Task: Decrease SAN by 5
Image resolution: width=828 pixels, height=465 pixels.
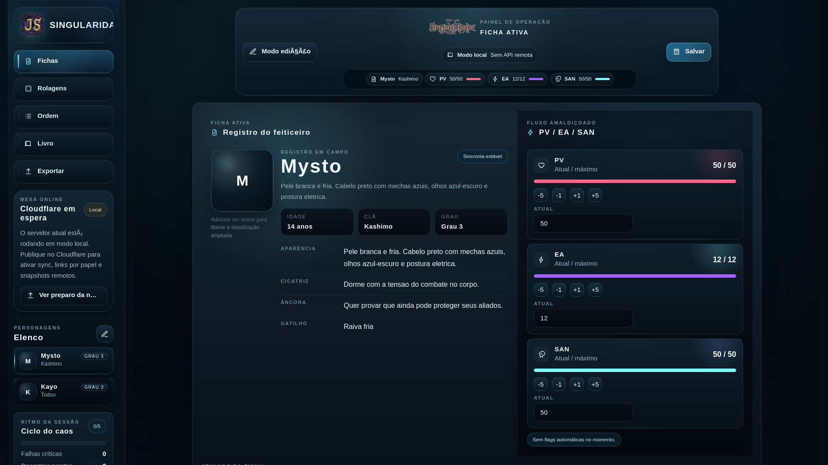Action: (x=541, y=384)
